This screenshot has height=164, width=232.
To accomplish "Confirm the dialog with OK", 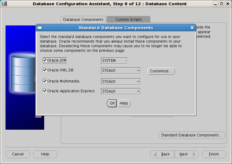I will pyautogui.click(x=112, y=103).
